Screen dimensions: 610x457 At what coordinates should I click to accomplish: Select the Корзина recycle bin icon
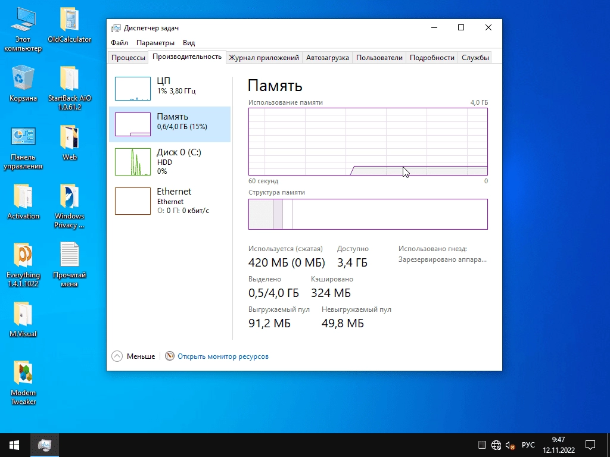pyautogui.click(x=23, y=84)
